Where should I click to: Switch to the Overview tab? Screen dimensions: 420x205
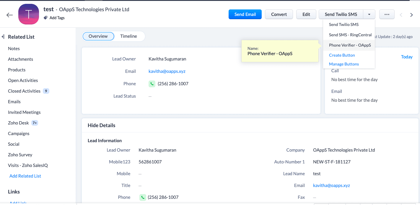[x=98, y=36]
